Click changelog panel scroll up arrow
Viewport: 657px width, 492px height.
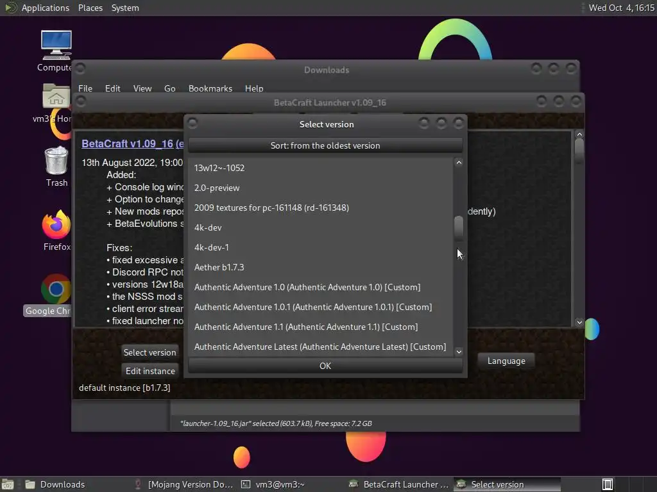(579, 135)
